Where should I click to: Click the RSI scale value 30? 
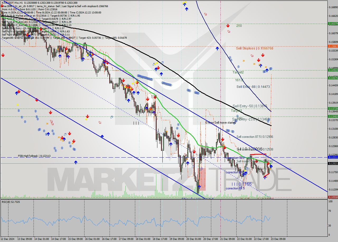click(x=330, y=225)
